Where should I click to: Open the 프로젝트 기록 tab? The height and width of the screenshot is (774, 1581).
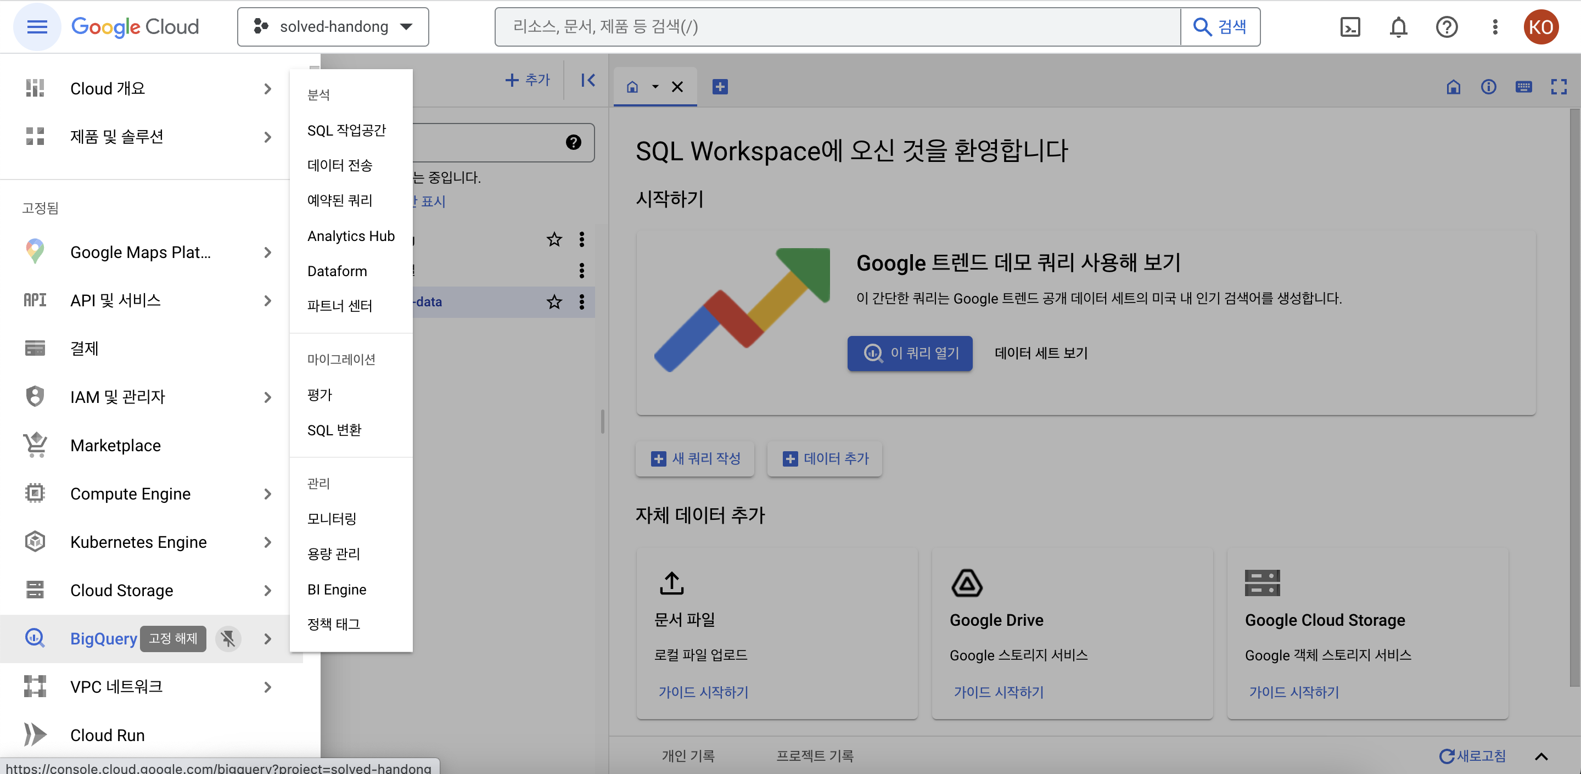click(815, 755)
